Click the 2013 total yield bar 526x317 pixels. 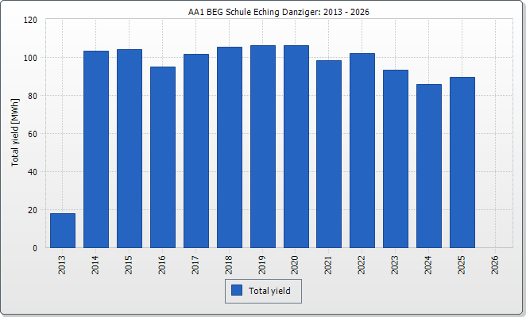63,231
